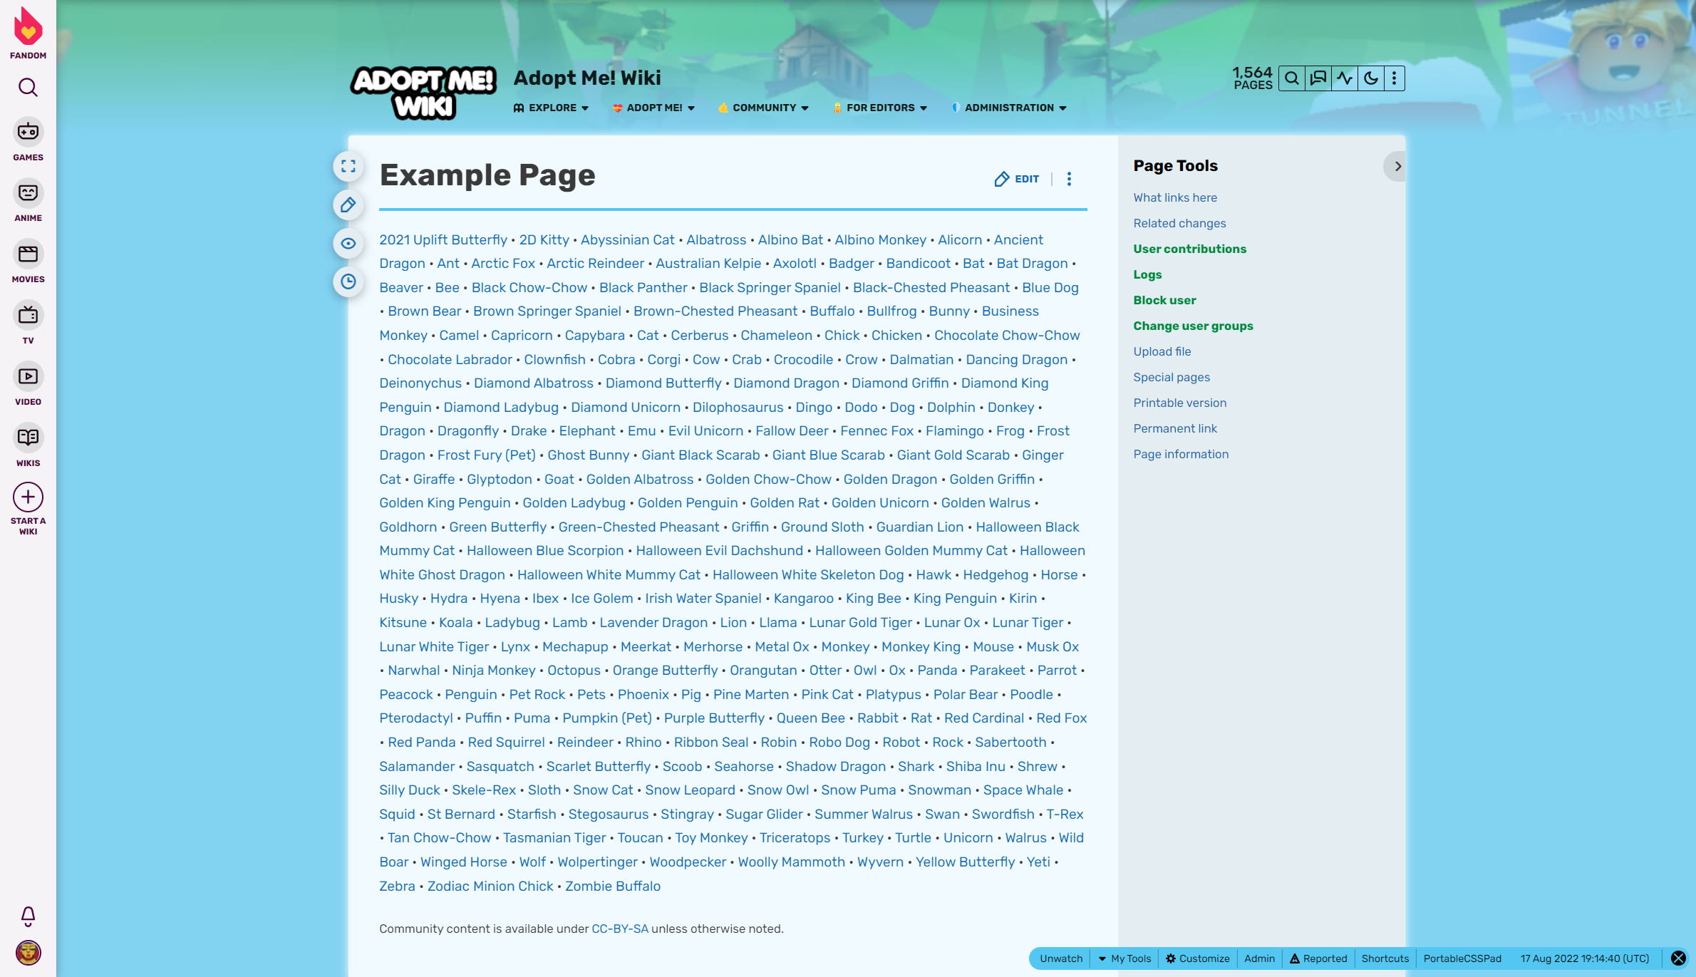Viewport: 1696px width, 977px height.
Task: Open the My Tools dropdown menu
Action: pyautogui.click(x=1124, y=958)
